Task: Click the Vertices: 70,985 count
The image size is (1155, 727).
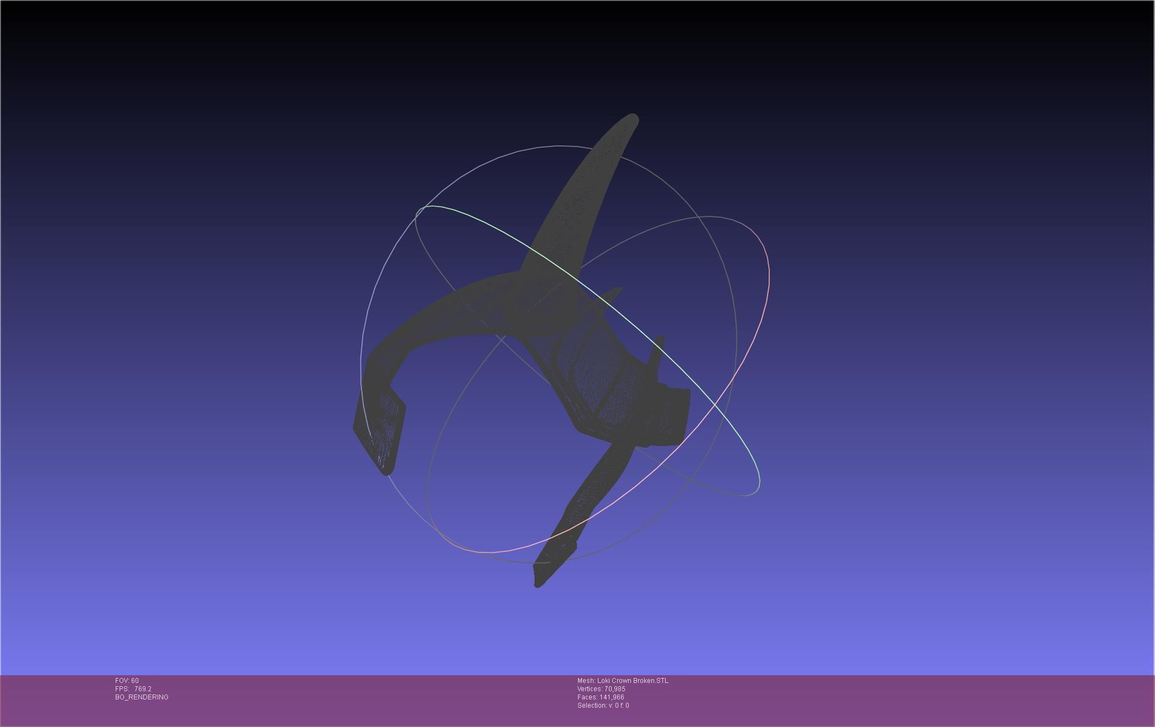Action: (601, 689)
